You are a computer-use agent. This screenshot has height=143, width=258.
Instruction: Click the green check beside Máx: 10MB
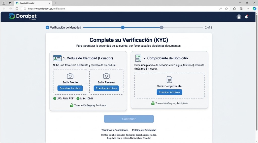78,98
